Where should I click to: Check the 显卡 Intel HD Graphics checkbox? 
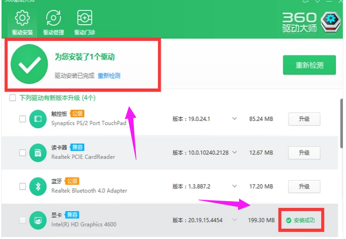(23, 220)
